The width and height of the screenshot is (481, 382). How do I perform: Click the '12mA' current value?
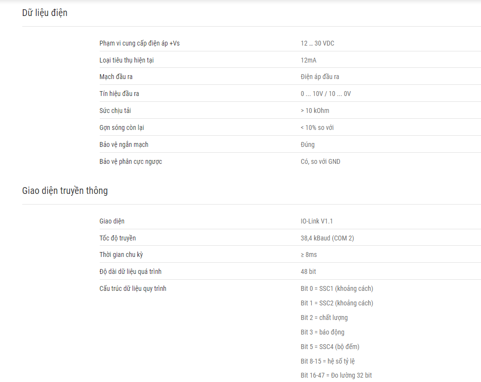(308, 60)
